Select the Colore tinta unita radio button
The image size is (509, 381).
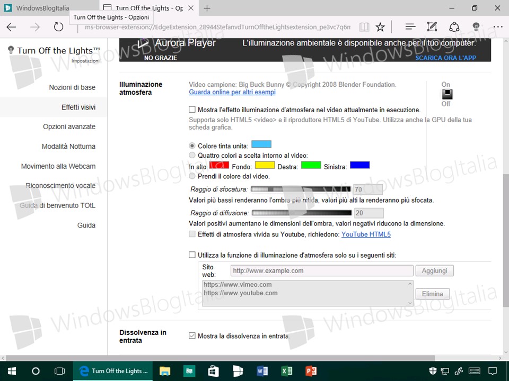192,146
